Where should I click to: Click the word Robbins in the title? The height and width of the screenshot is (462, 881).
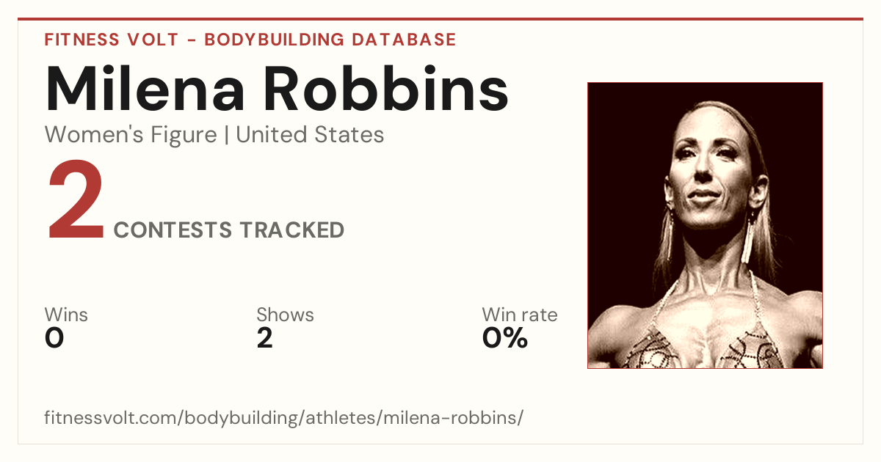[x=386, y=89]
